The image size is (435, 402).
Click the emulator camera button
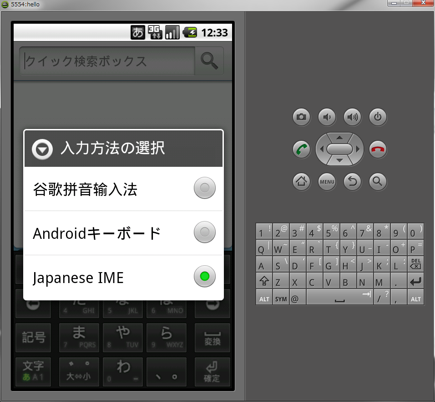301,117
